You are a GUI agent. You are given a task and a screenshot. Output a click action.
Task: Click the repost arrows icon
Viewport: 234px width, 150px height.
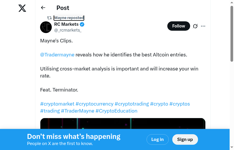[x=49, y=18]
